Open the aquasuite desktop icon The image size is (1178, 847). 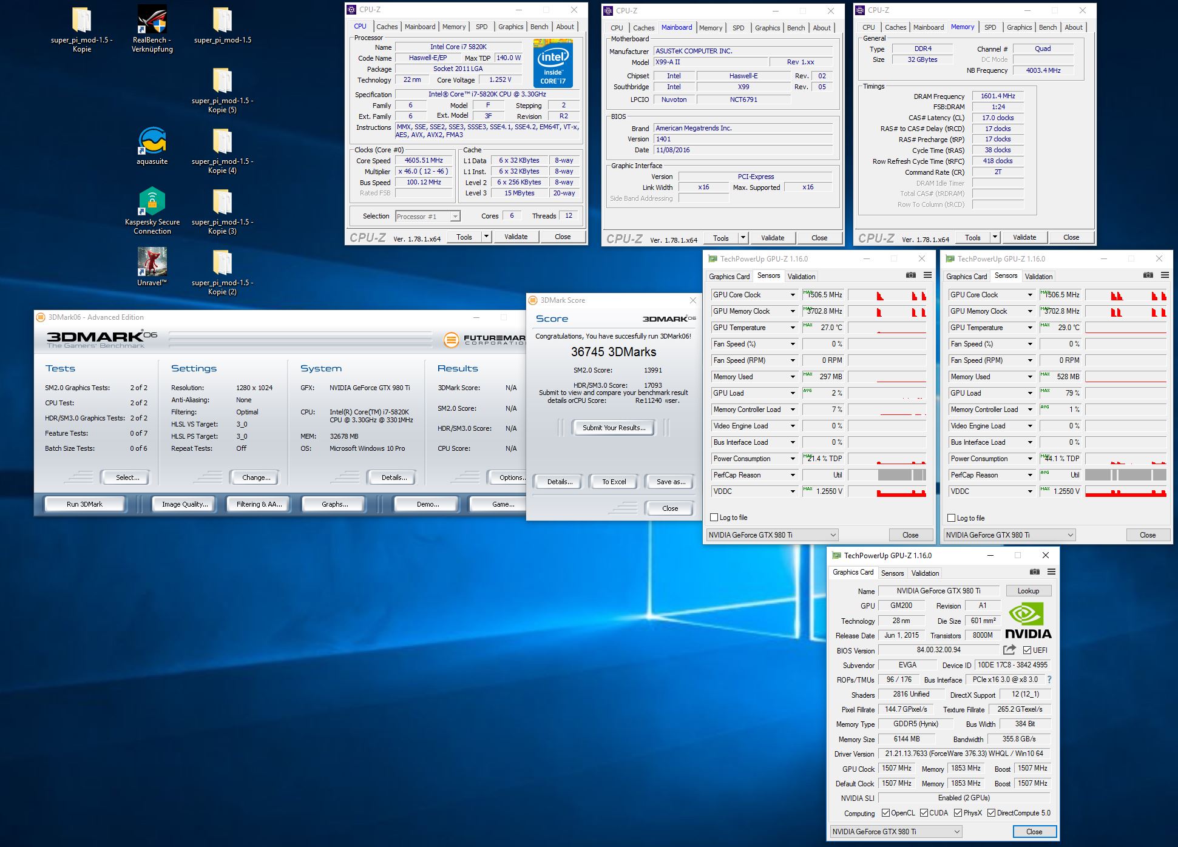(x=152, y=146)
